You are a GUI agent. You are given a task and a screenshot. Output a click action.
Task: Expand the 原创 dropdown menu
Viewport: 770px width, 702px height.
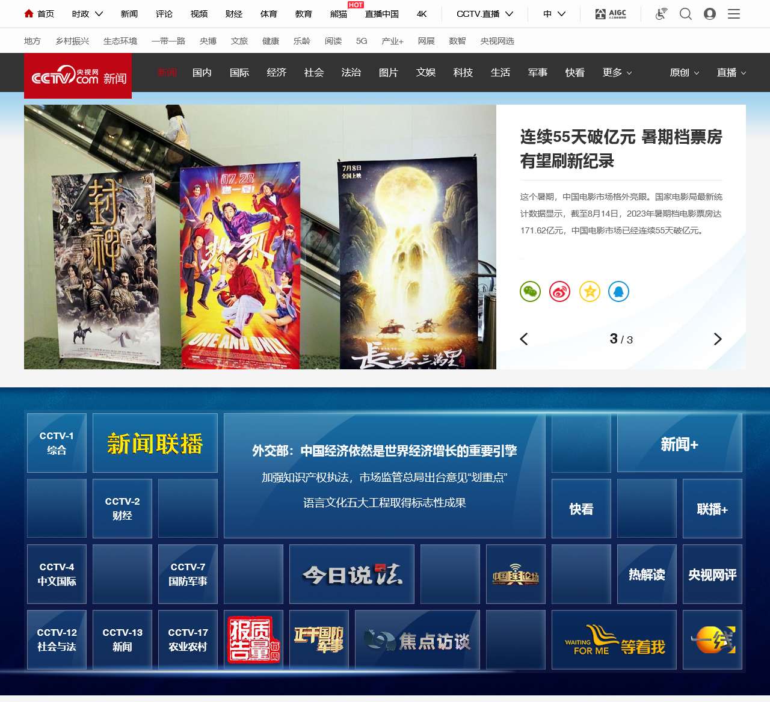[x=685, y=73]
